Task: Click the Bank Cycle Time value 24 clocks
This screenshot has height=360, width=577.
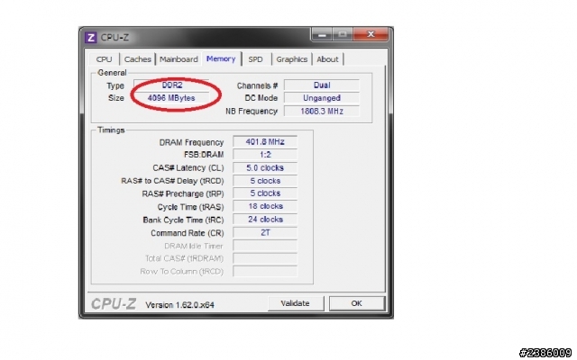Action: [265, 220]
